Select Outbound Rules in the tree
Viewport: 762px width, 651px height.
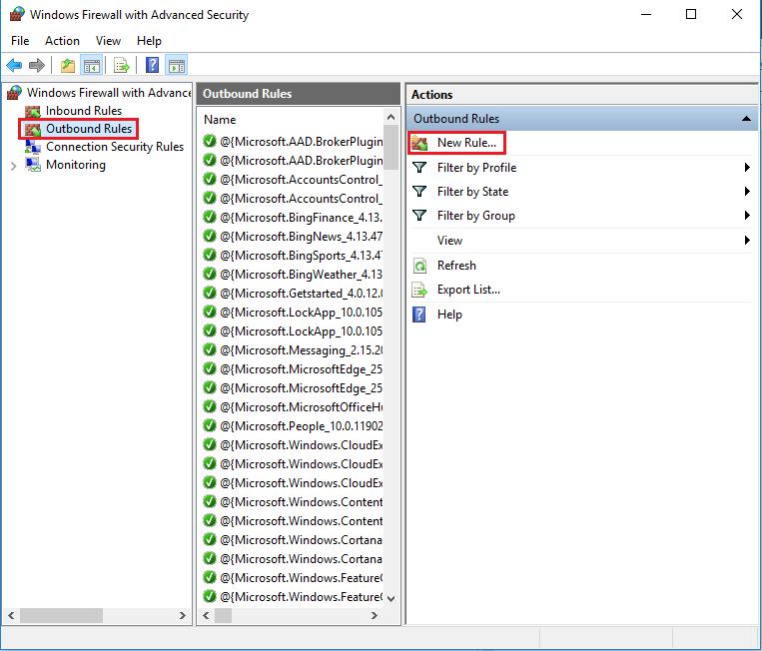[x=89, y=129]
